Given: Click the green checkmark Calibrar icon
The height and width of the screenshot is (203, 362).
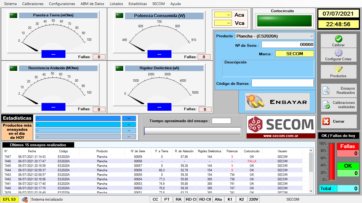Looking at the screenshot, I should point(338,39).
